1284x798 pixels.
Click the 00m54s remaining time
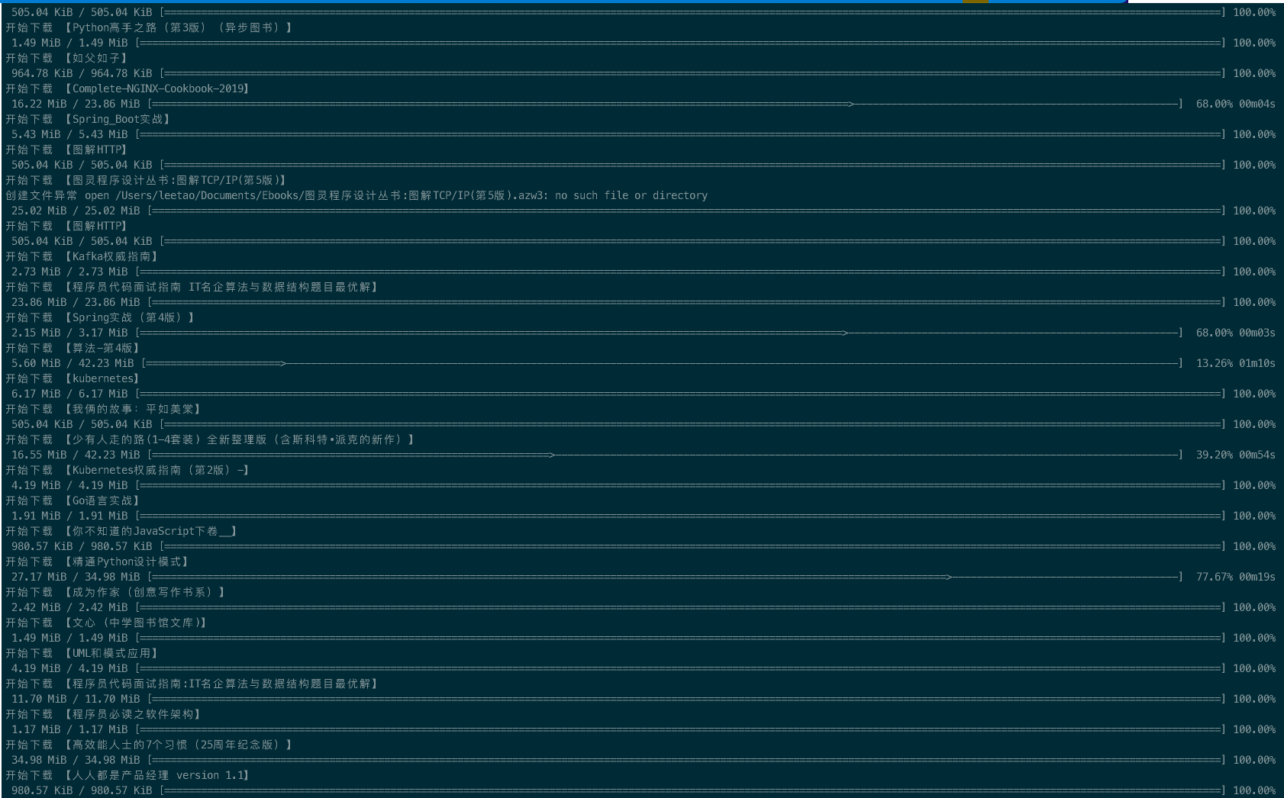coord(1257,455)
